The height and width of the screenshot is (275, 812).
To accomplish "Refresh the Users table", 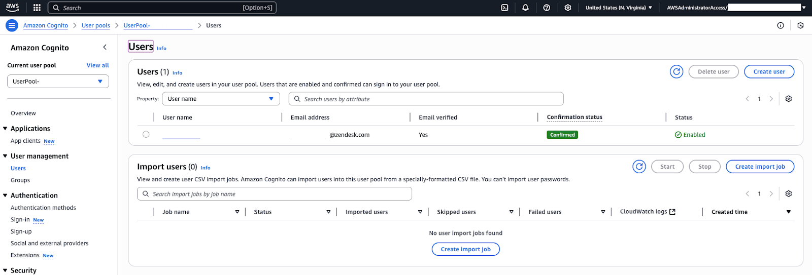I will pyautogui.click(x=676, y=72).
